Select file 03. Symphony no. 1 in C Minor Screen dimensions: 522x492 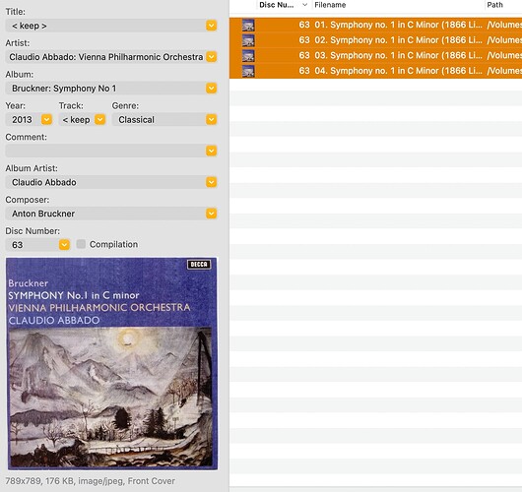tap(398, 55)
